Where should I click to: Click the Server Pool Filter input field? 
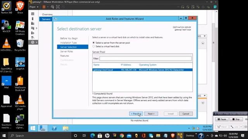pos(146,58)
